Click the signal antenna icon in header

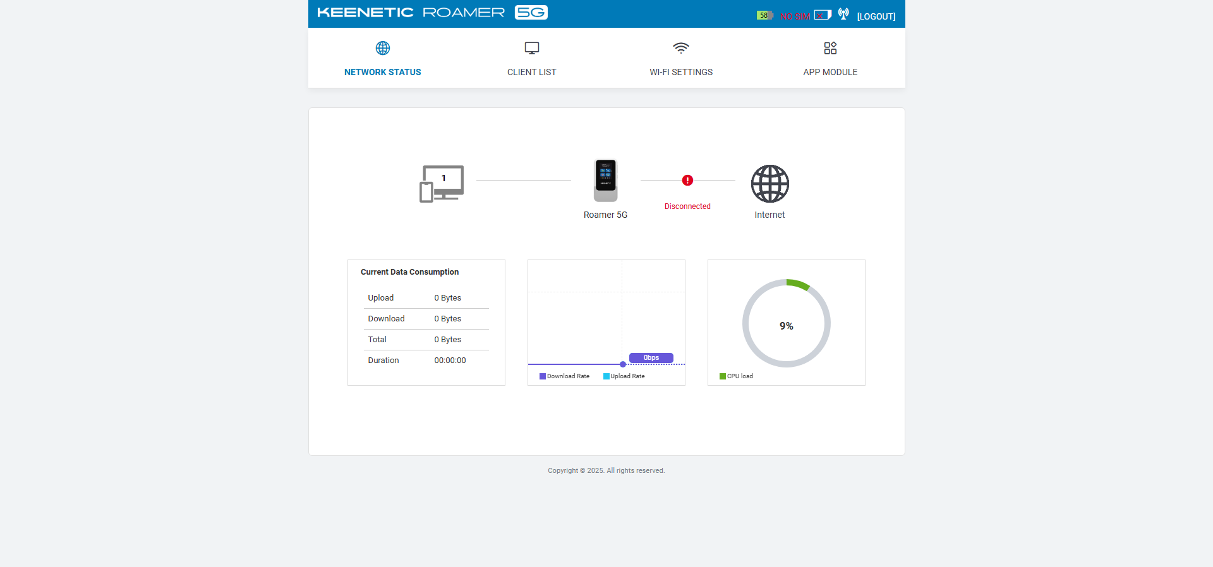click(843, 14)
